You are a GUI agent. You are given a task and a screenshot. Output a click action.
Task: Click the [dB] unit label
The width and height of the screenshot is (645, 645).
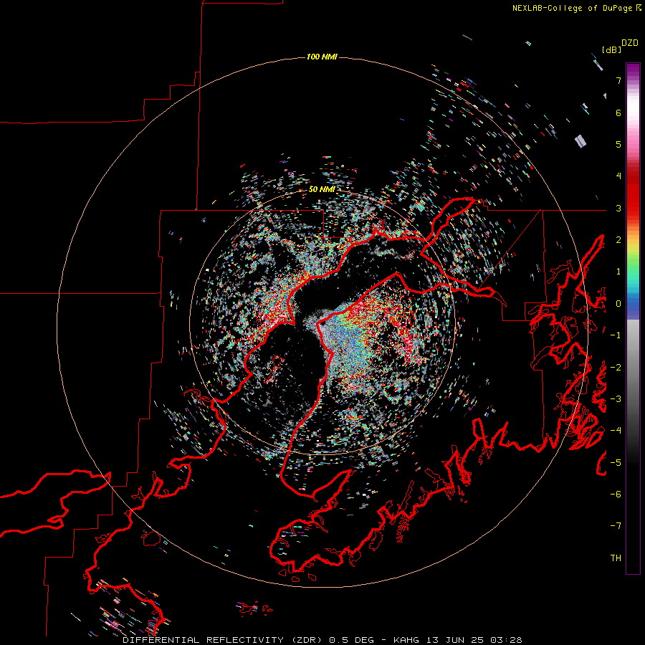click(x=612, y=49)
